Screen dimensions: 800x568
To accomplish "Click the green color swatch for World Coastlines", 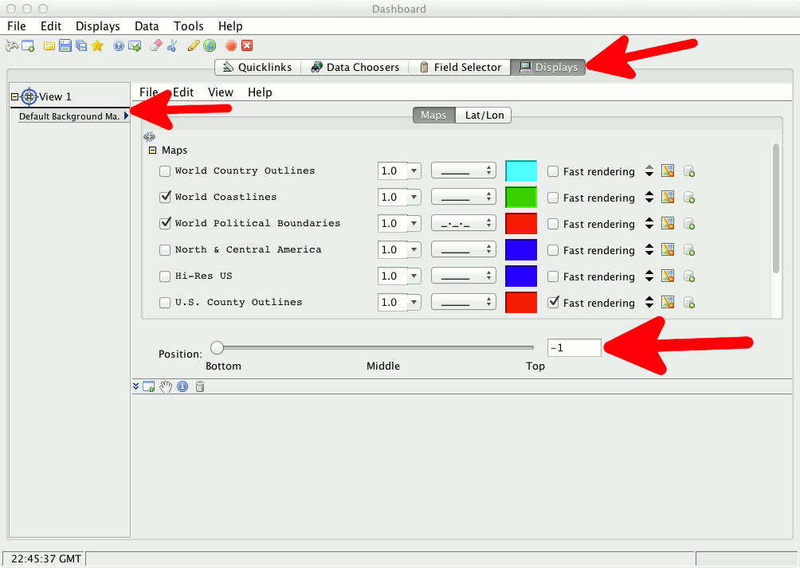I will (521, 198).
